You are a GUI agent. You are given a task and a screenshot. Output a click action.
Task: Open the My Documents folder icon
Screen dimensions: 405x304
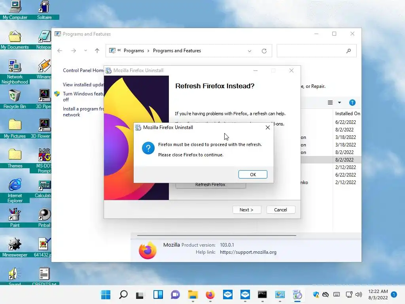pos(15,40)
